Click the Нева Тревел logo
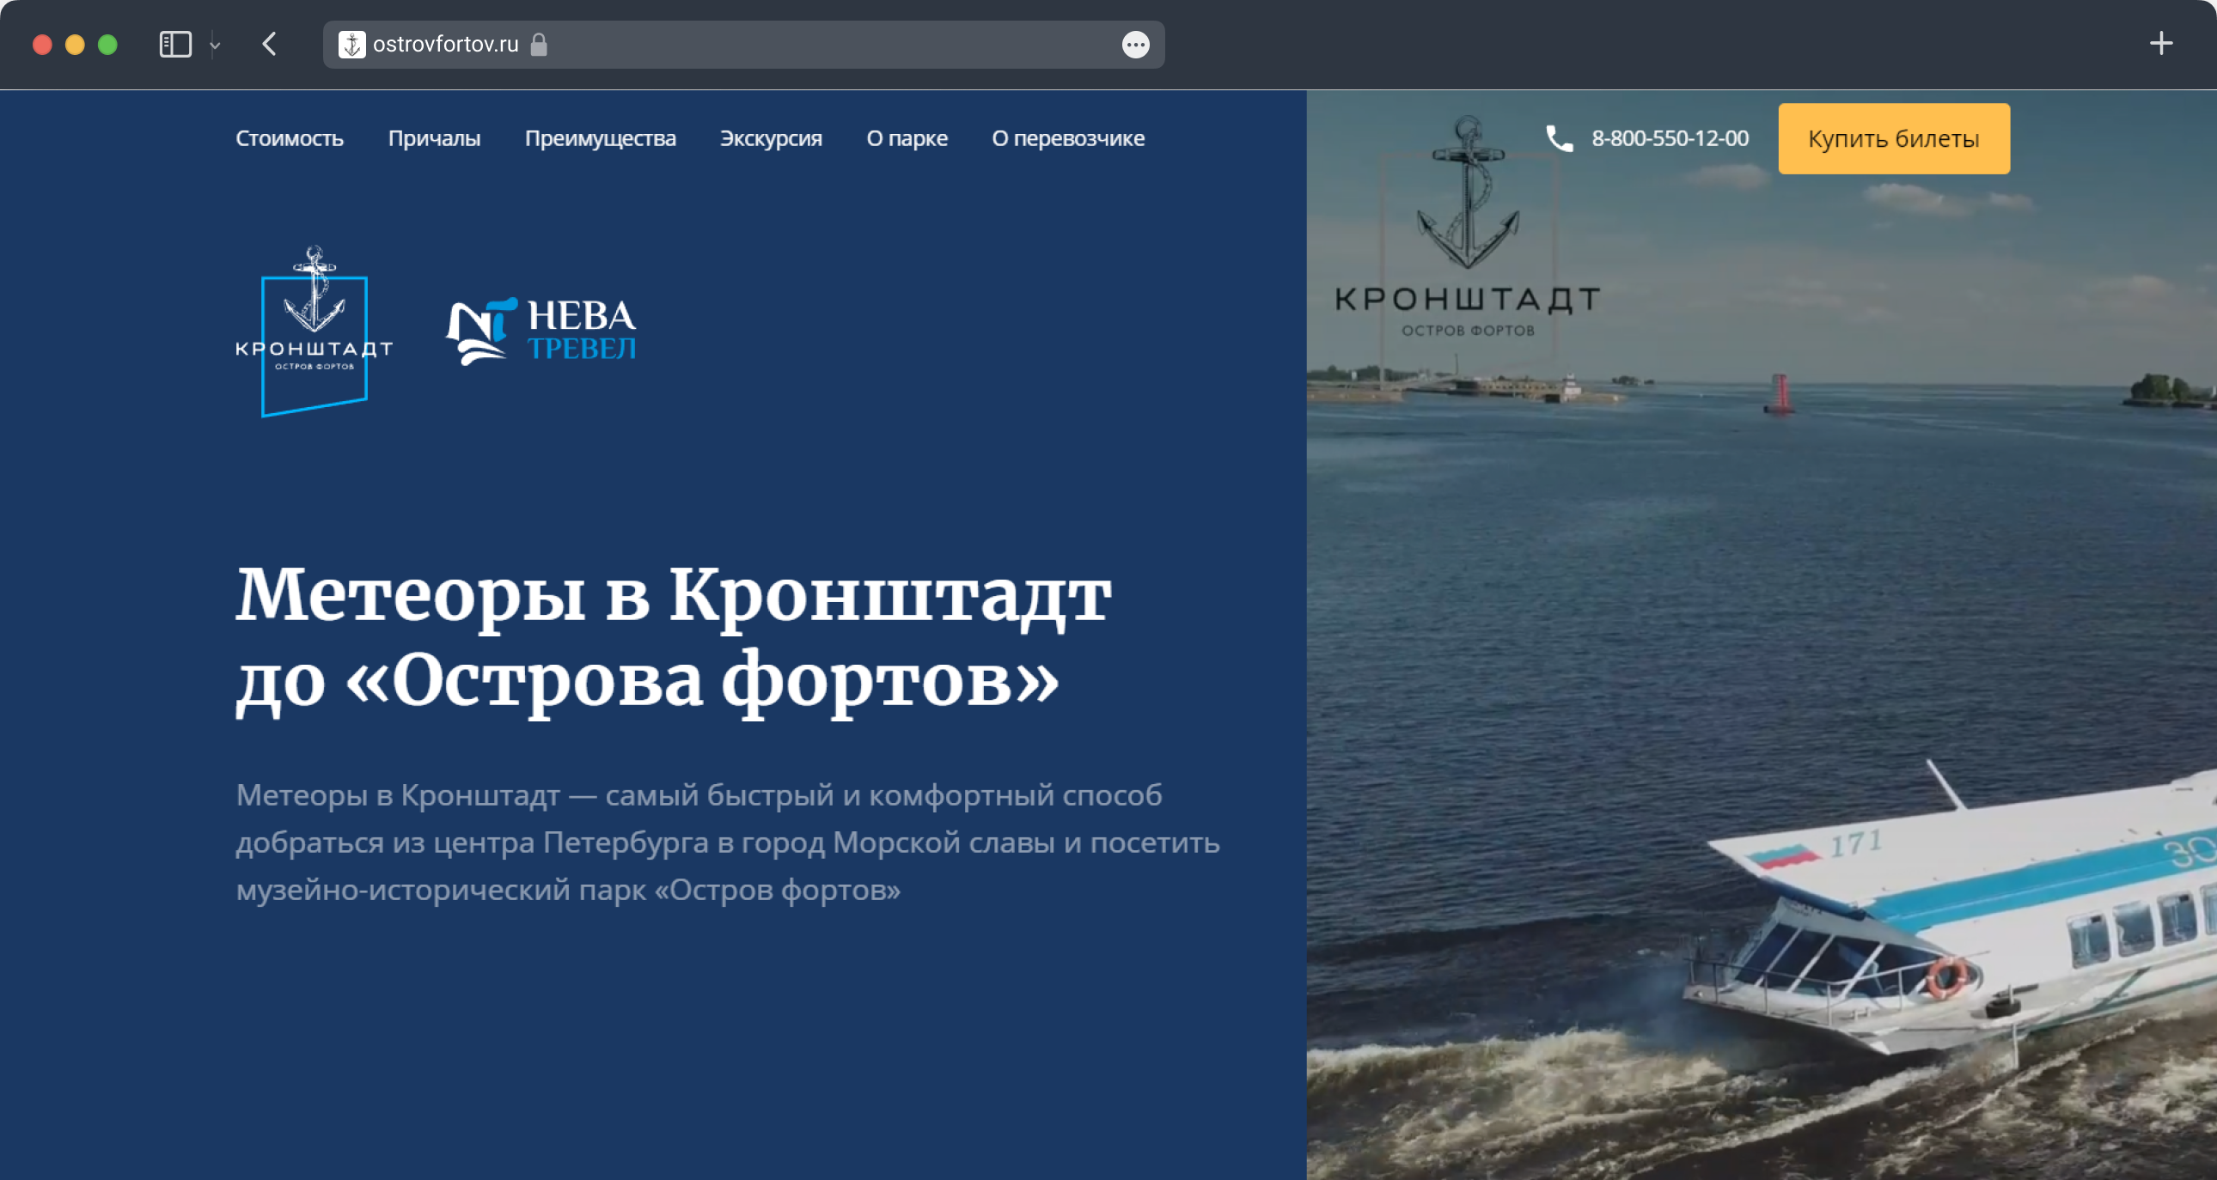 (541, 331)
